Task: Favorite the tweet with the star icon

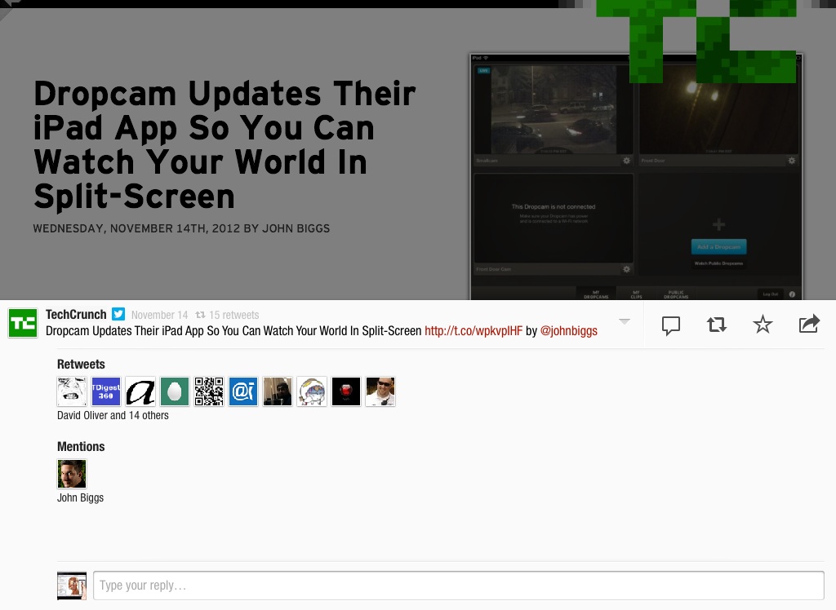Action: click(x=763, y=324)
